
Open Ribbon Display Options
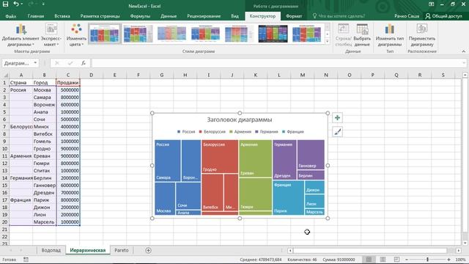point(431,4)
